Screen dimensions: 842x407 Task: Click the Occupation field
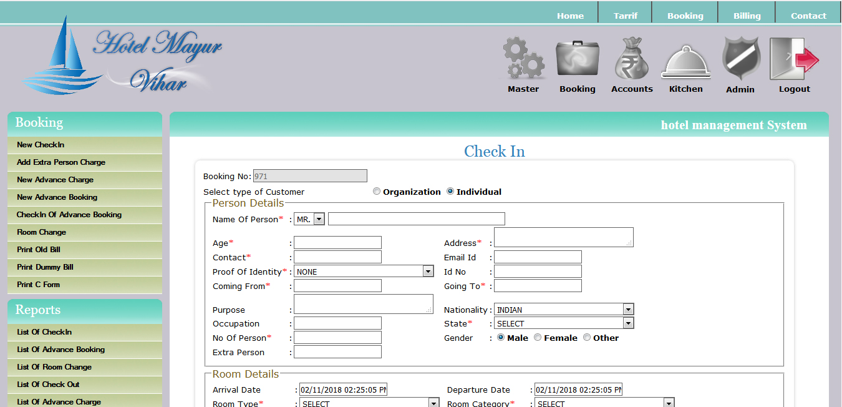[x=337, y=323]
